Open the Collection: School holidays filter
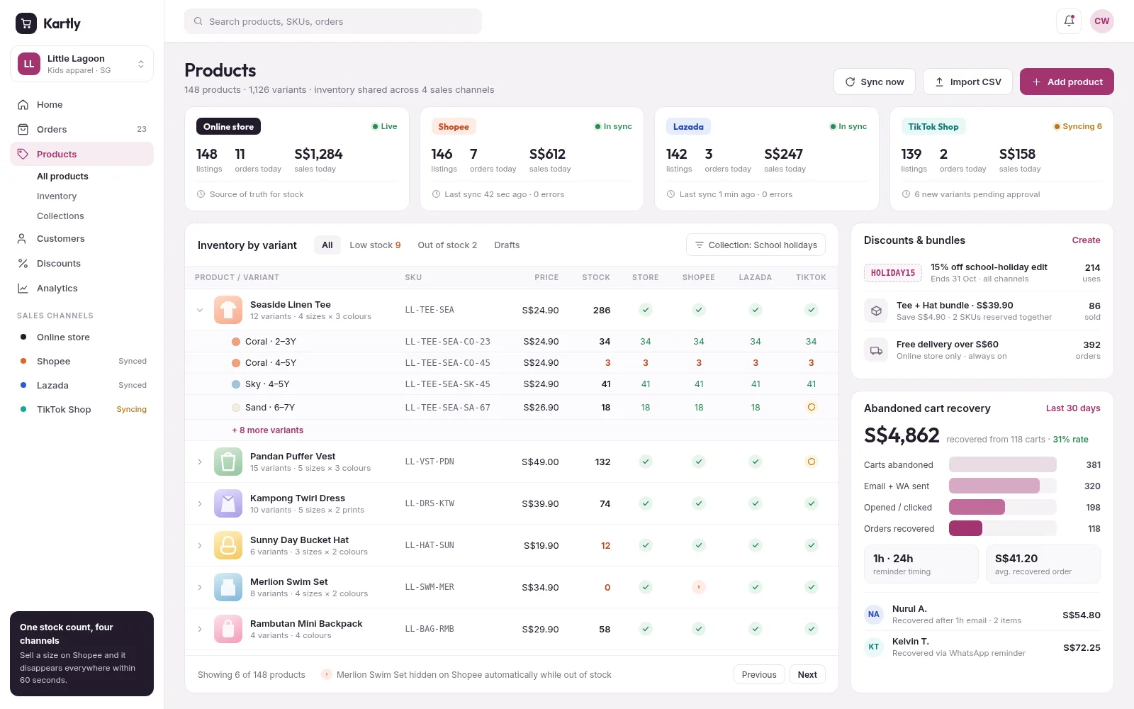1134x709 pixels. point(756,245)
